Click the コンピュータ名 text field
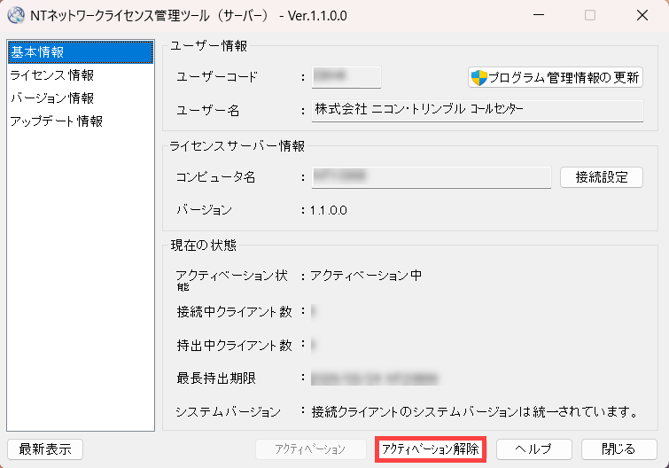Image resolution: width=669 pixels, height=468 pixels. click(x=432, y=177)
